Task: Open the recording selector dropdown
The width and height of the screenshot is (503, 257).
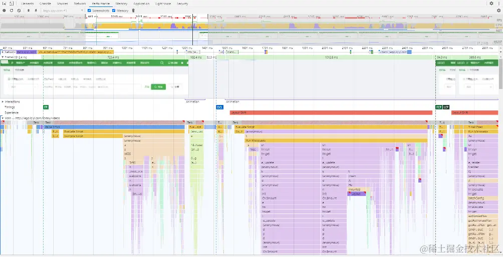Action: pyautogui.click(x=63, y=10)
